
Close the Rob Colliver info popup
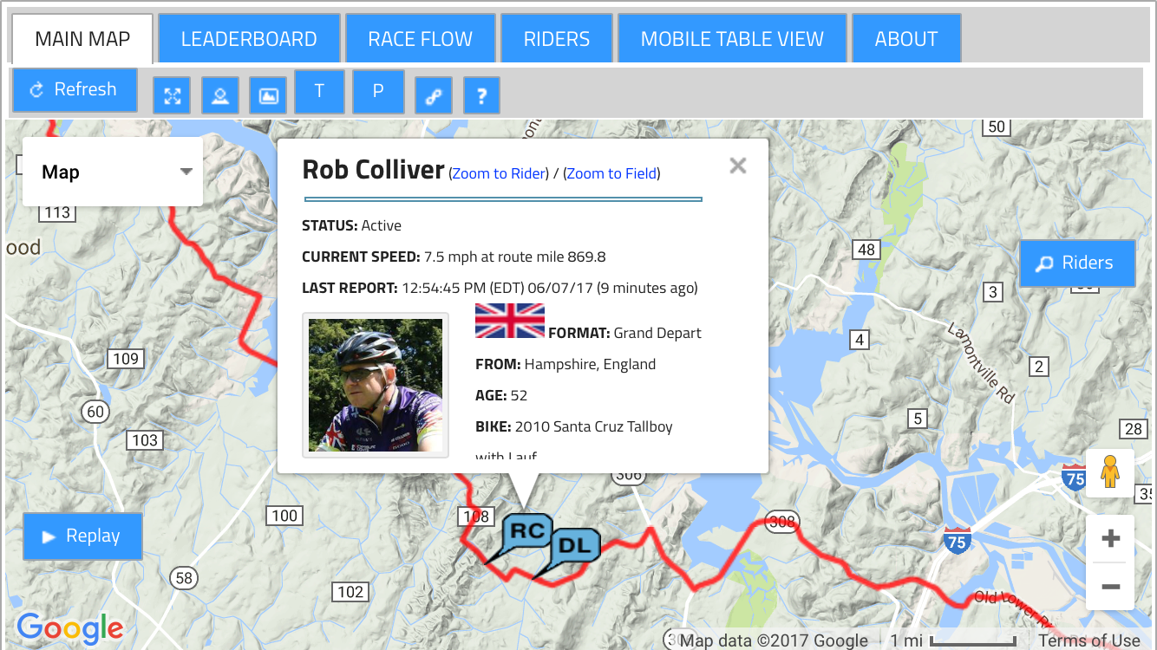click(738, 166)
